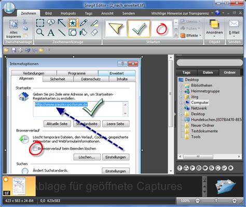Expand the Stilarten gallery more button
The width and height of the screenshot is (246, 207).
(176, 35)
